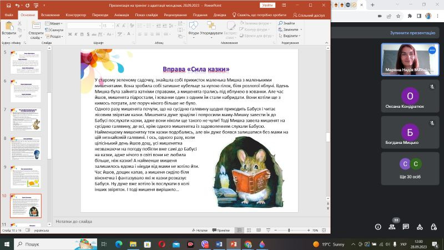This screenshot has width=444, height=250.
Task: Adjust the zoom slider in status bar
Action: [289, 231]
